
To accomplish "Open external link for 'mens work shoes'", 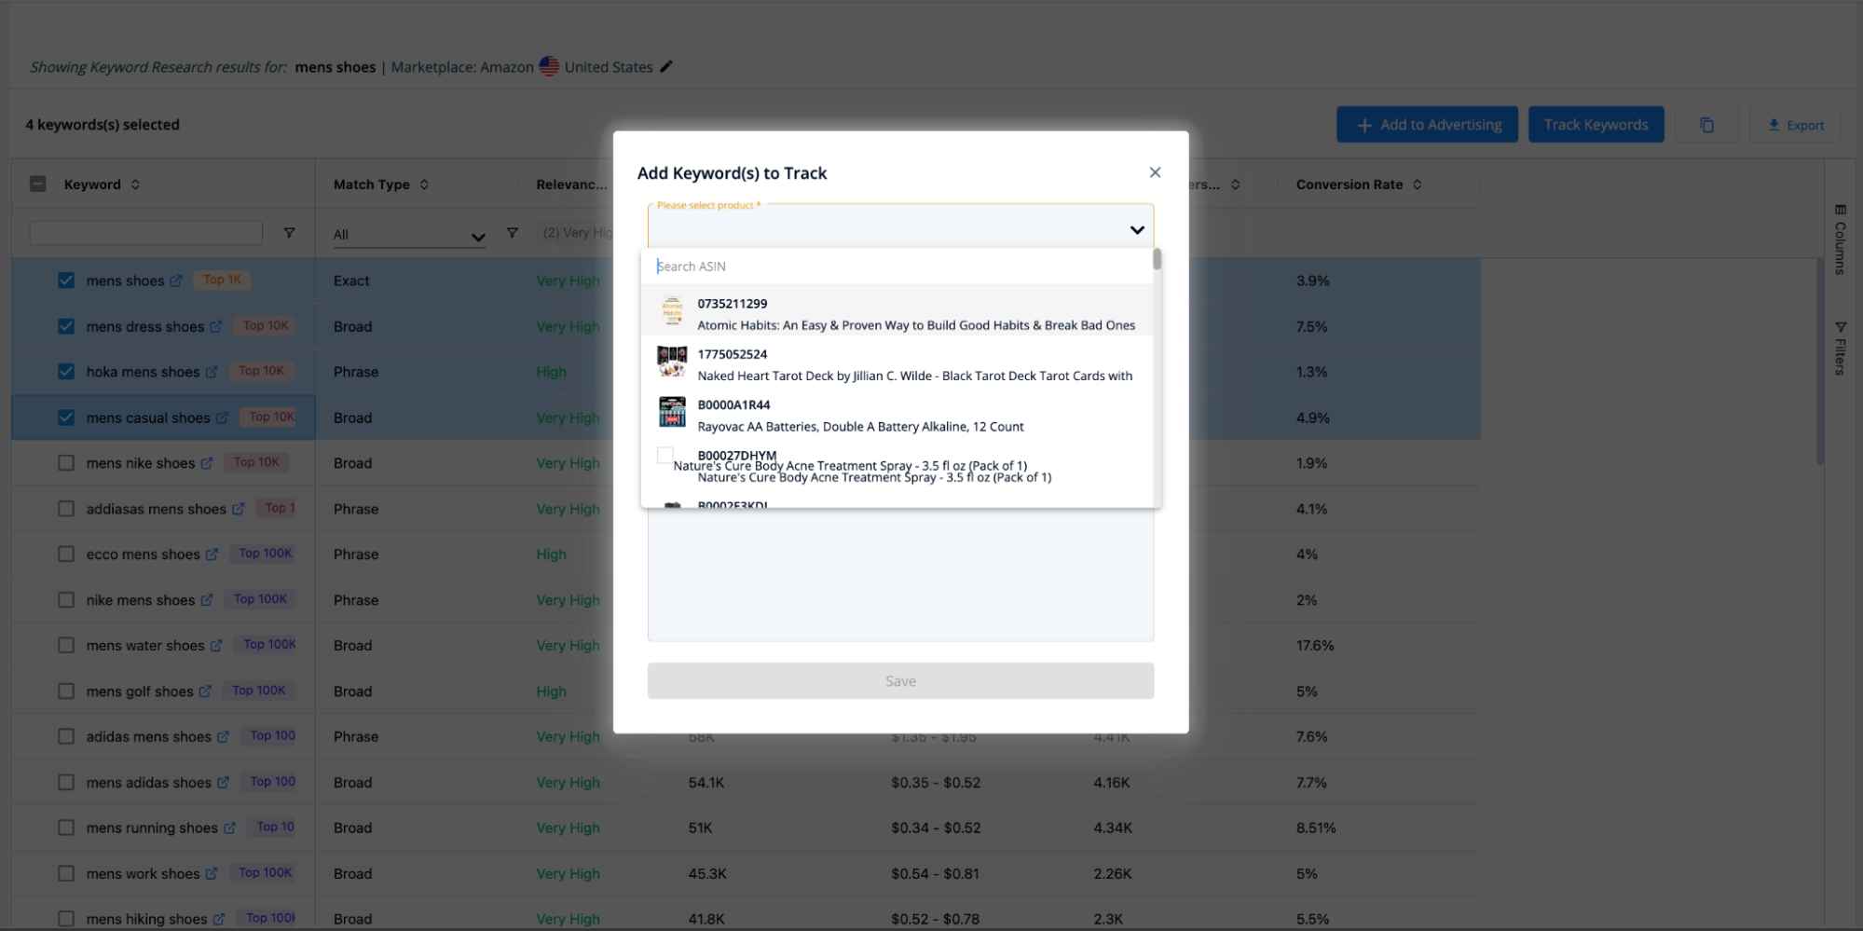I will coord(212,873).
